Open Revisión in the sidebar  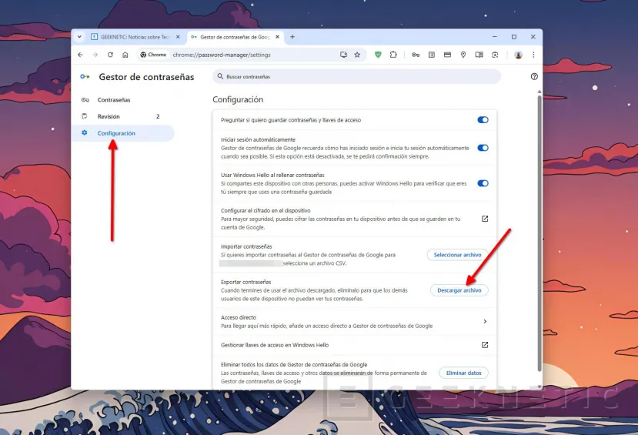click(x=123, y=116)
